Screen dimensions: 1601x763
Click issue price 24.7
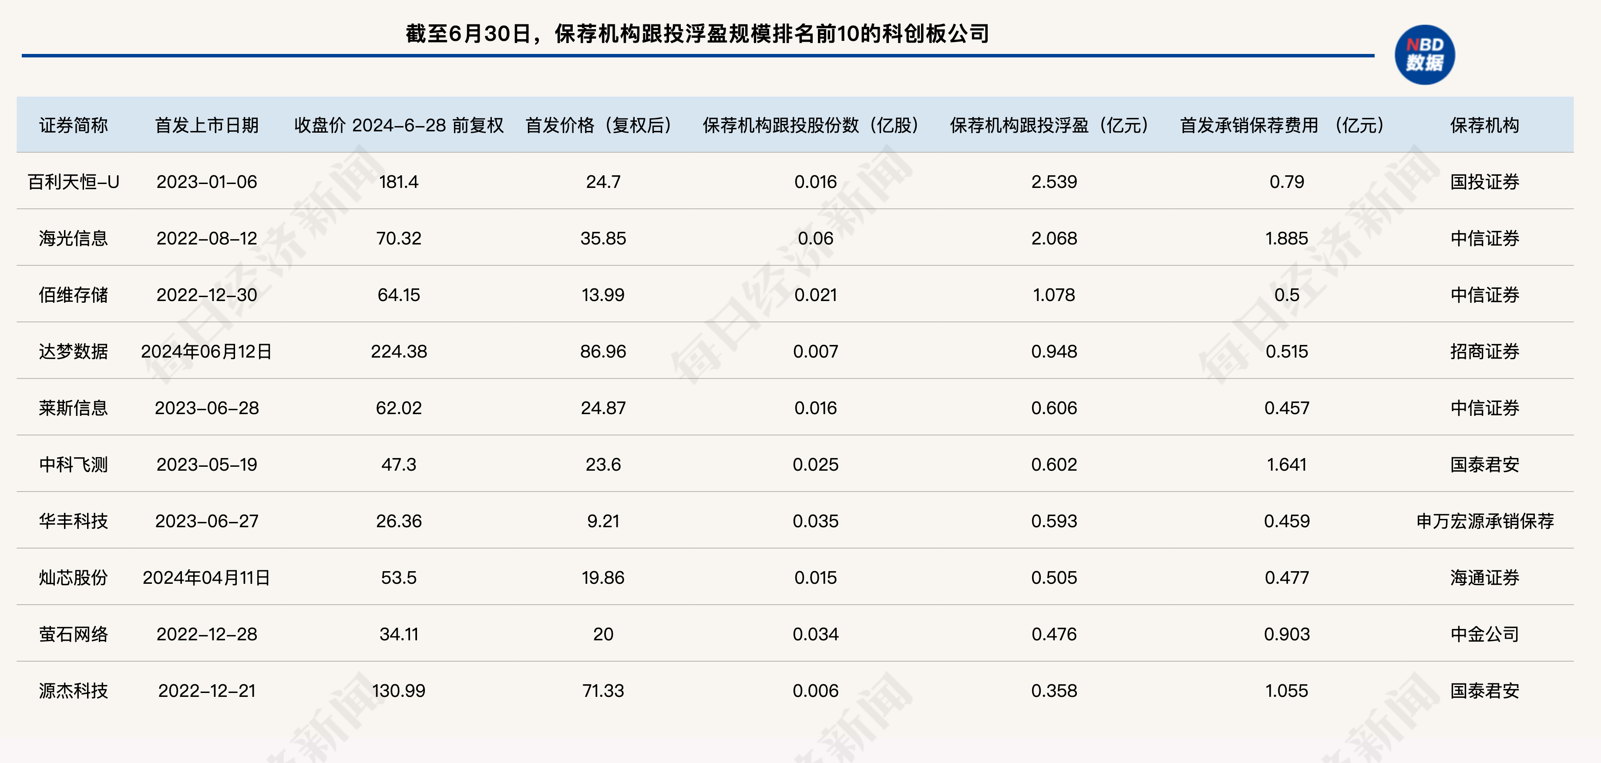[x=603, y=182]
